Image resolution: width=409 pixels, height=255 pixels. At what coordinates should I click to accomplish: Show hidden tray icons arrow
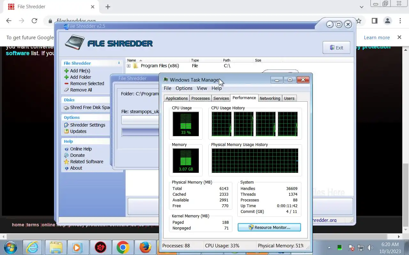pyautogui.click(x=329, y=248)
